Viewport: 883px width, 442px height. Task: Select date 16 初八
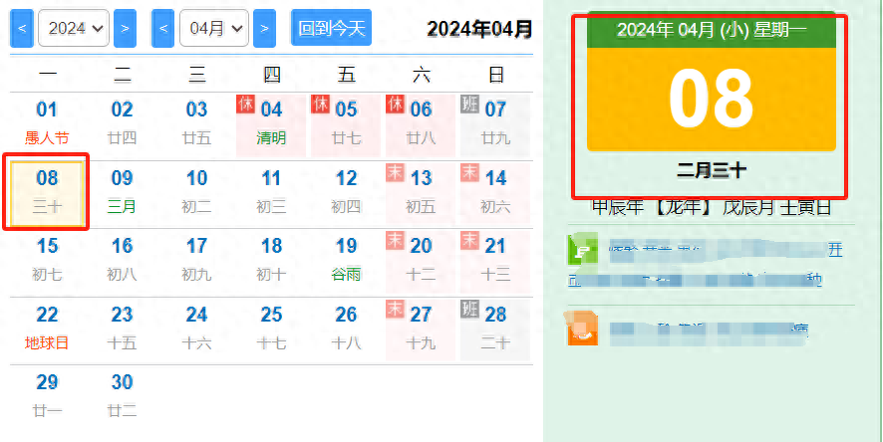[x=122, y=261]
